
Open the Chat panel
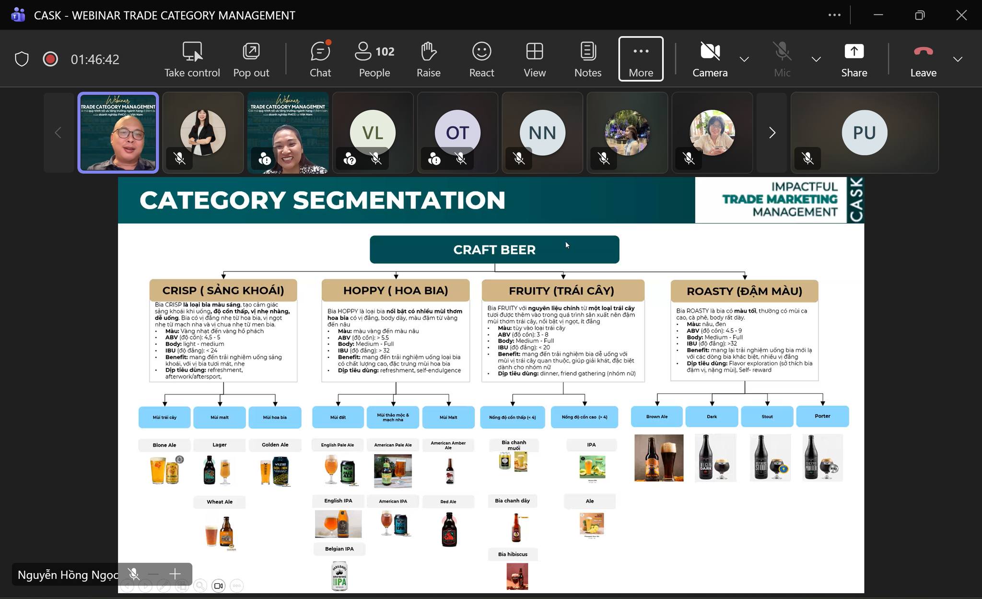[x=320, y=59]
